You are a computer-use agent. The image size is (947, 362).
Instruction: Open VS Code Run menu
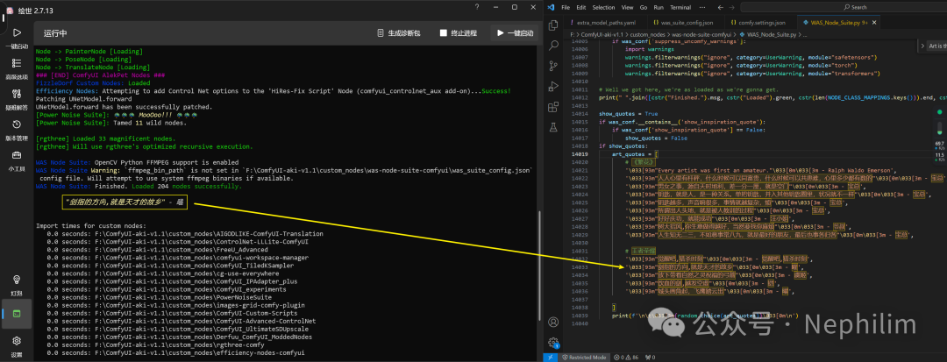pyautogui.click(x=659, y=7)
